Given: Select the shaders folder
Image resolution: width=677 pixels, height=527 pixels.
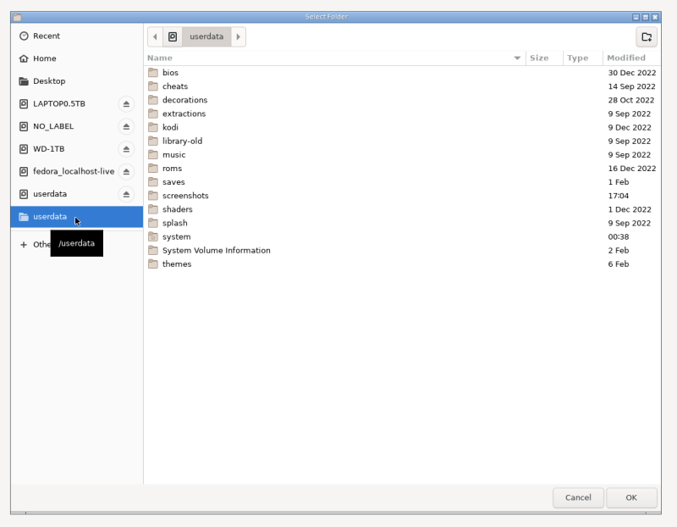Looking at the screenshot, I should (x=401, y=209).
